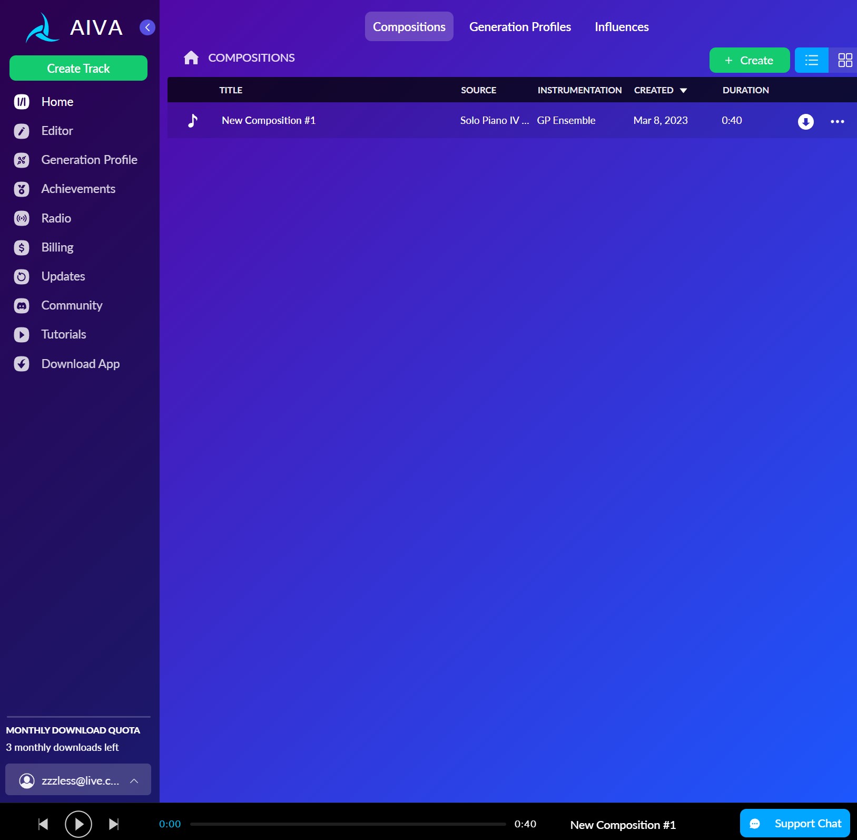The image size is (857, 840).
Task: Click the AIVA logo icon
Action: [42, 28]
